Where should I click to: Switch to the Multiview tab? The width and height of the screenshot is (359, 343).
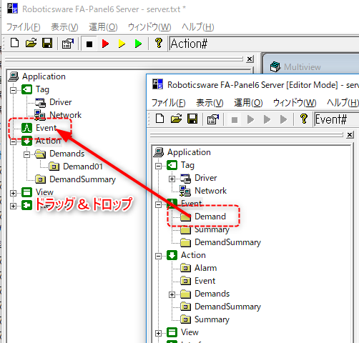[303, 67]
